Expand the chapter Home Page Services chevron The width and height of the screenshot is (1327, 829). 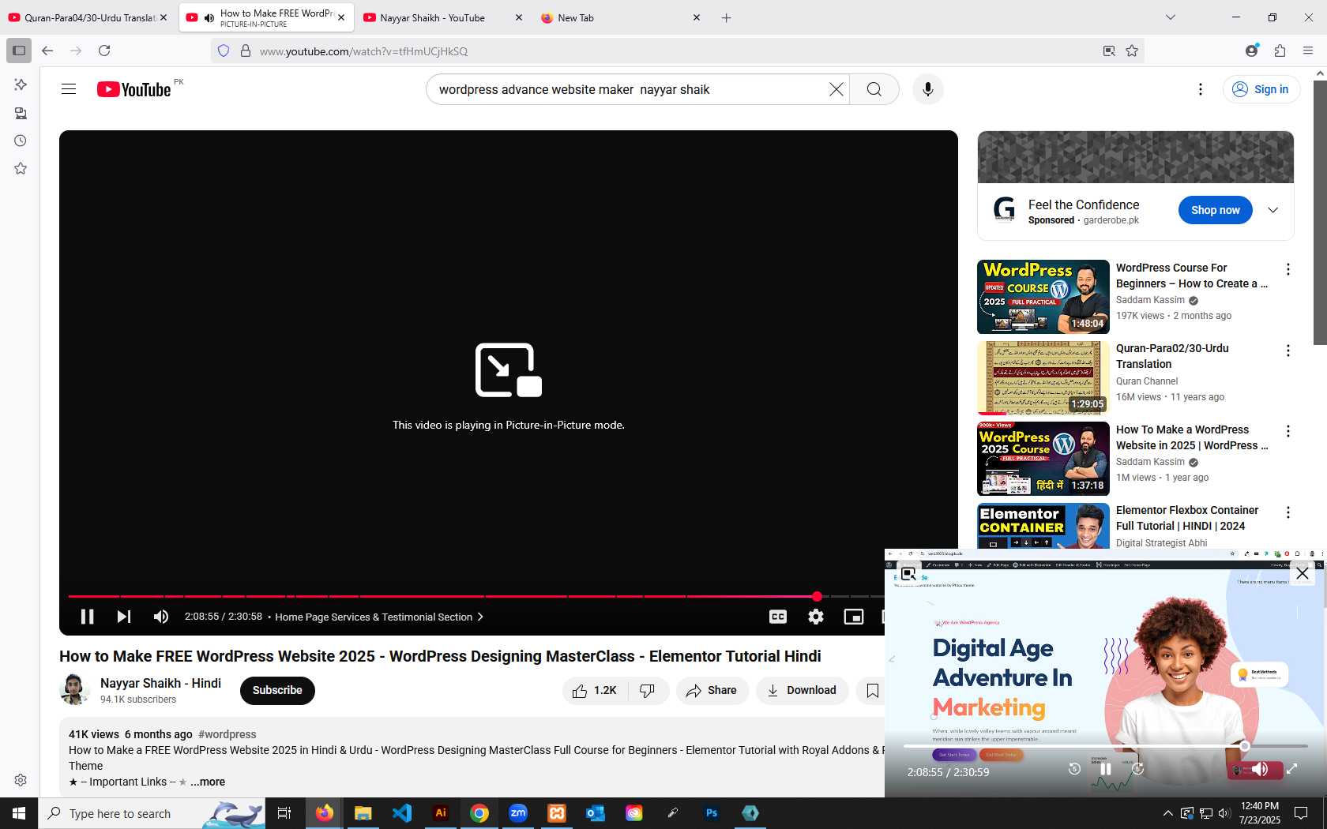tap(480, 617)
